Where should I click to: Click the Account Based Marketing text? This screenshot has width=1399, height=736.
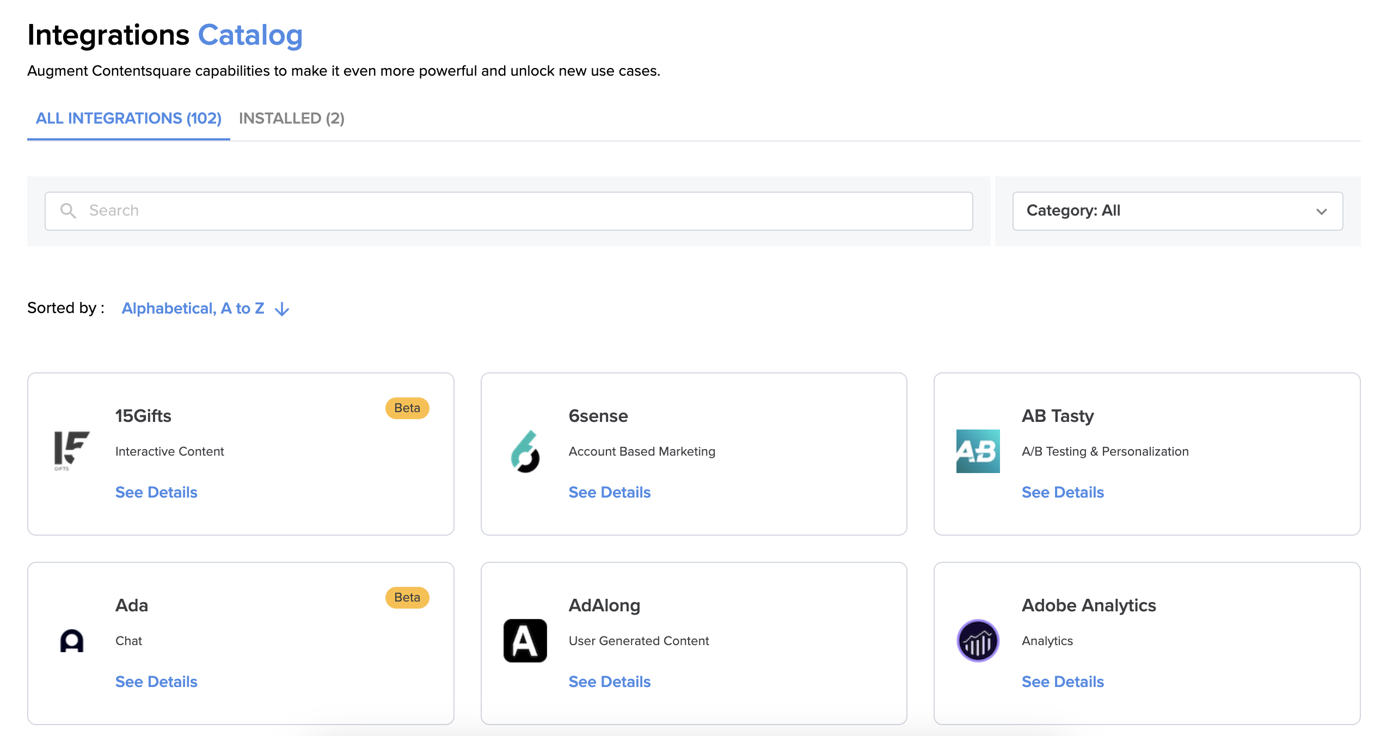tap(642, 451)
